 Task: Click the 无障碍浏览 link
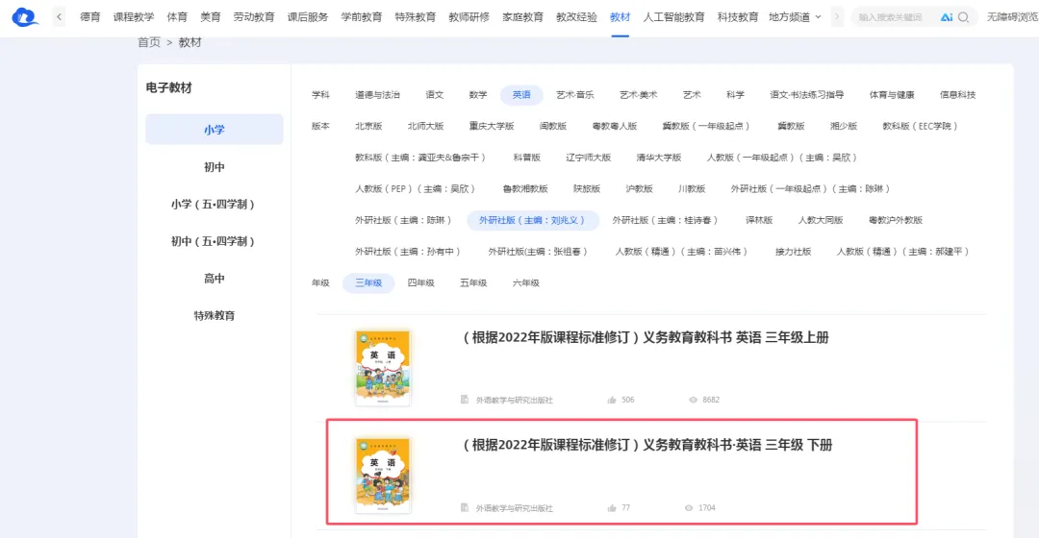point(1012,17)
